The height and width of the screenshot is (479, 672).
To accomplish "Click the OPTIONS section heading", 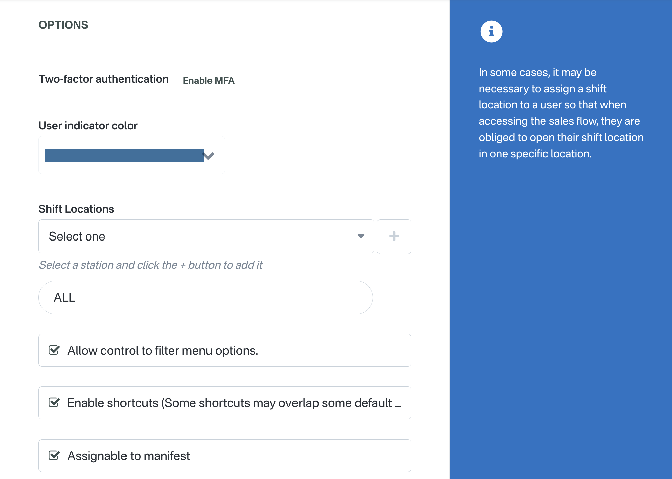I will pos(63,25).
